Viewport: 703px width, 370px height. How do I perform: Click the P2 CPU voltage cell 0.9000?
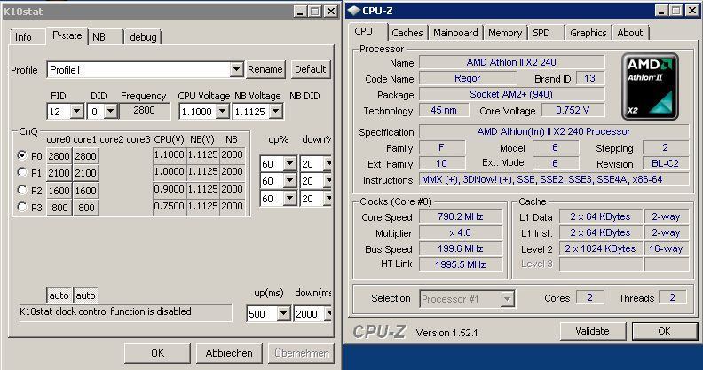click(x=169, y=189)
